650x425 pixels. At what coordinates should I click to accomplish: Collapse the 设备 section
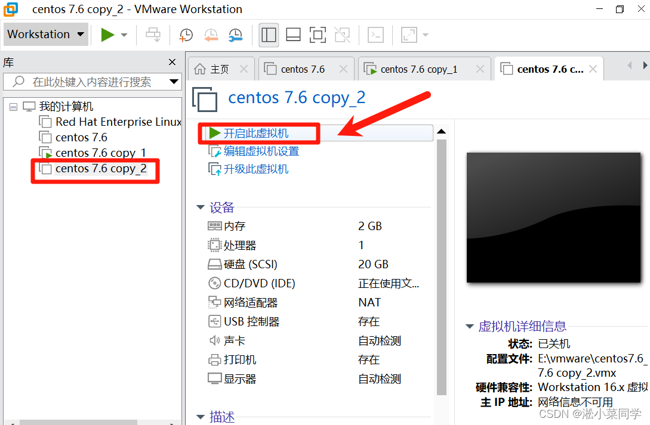pyautogui.click(x=201, y=207)
